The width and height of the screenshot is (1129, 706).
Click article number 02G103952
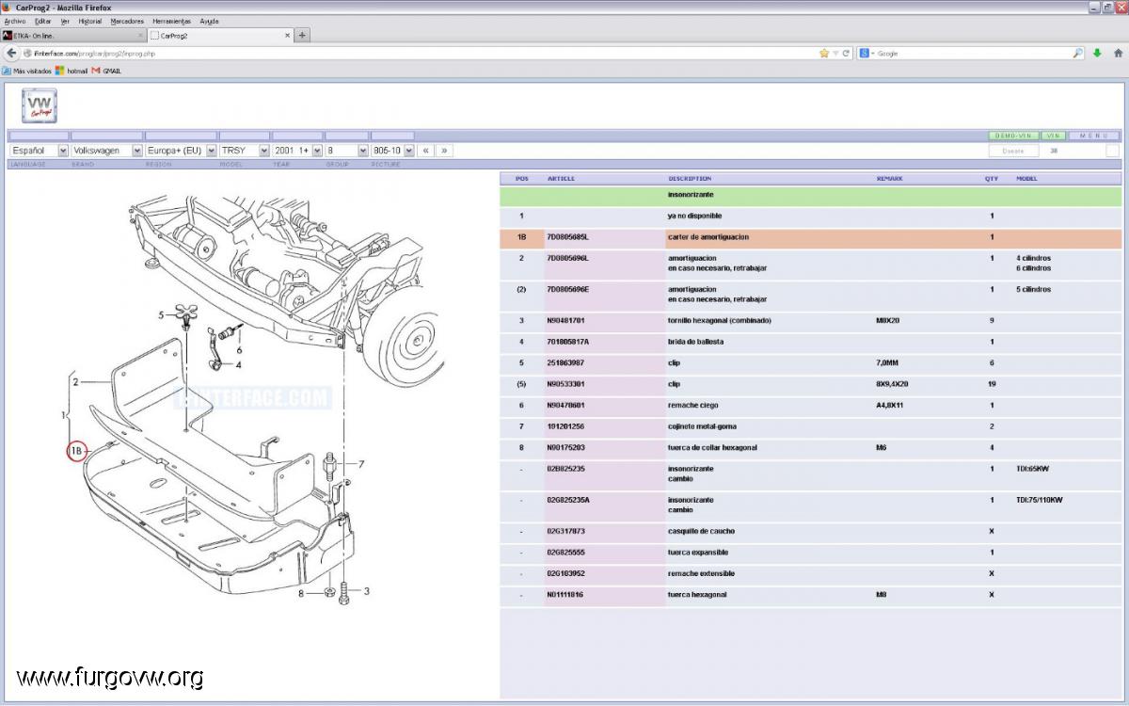(x=565, y=573)
